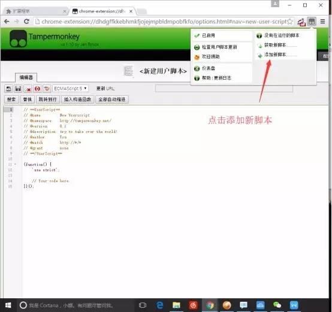This screenshot has width=332, height=312.
Task: Open Microsoft Edge from the taskbar
Action: [159, 305]
